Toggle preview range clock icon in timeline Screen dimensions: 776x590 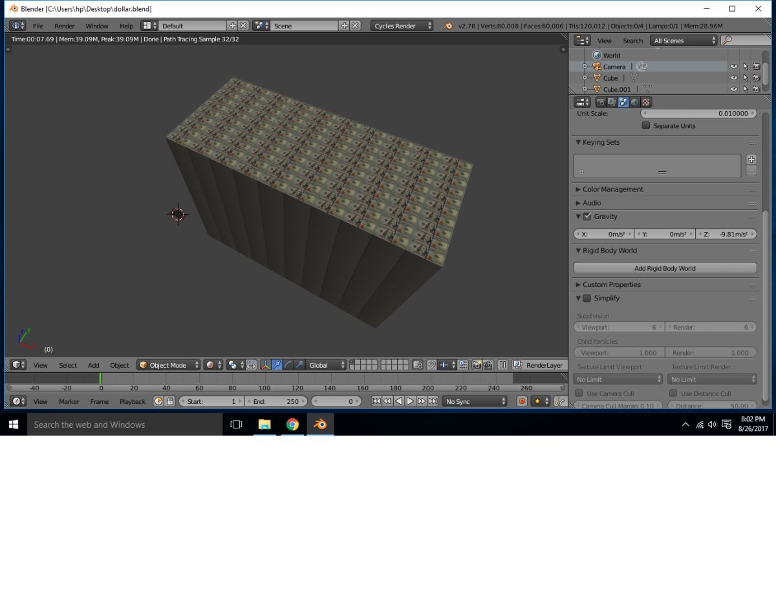pyautogui.click(x=158, y=401)
